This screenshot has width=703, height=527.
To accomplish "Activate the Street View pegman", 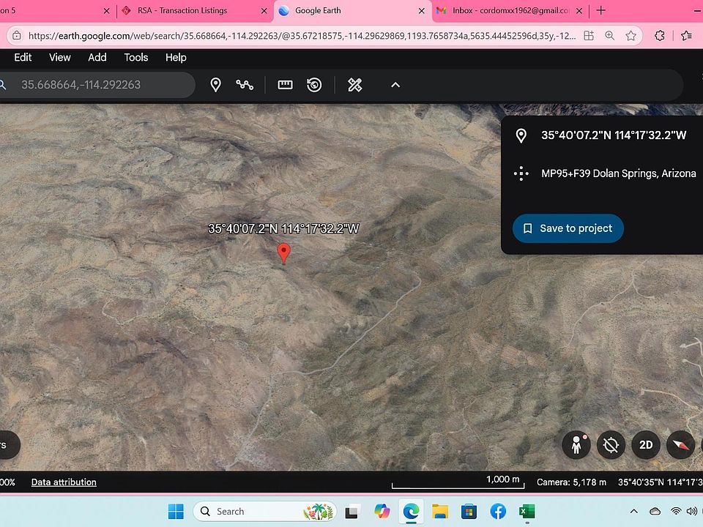I will 576,445.
